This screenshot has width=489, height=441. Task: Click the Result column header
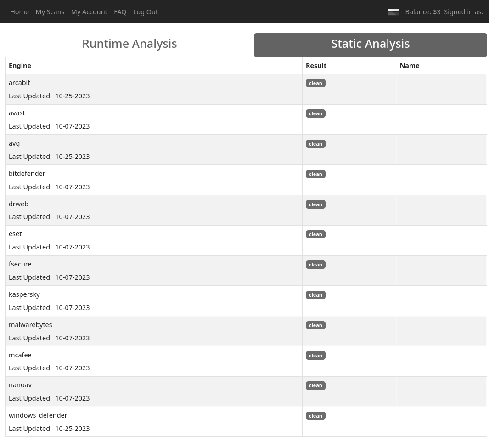coord(316,66)
